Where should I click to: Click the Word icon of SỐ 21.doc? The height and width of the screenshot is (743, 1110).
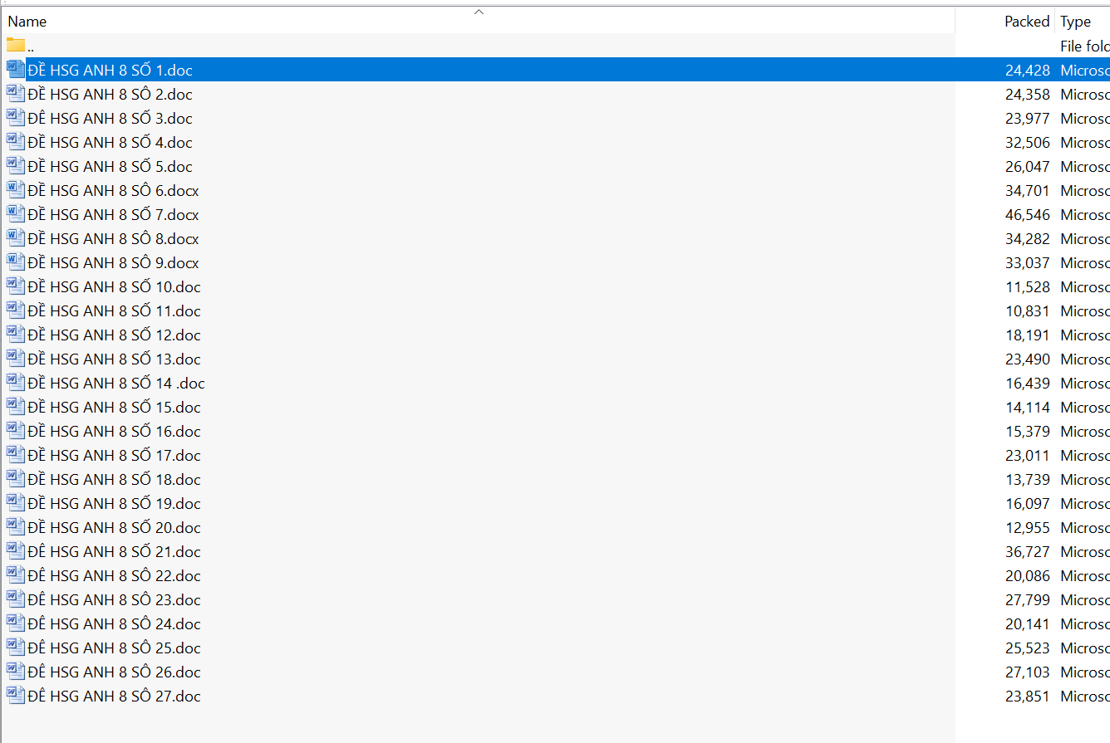coord(16,551)
